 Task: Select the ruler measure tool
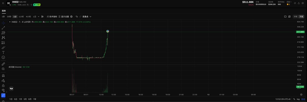point(3,64)
